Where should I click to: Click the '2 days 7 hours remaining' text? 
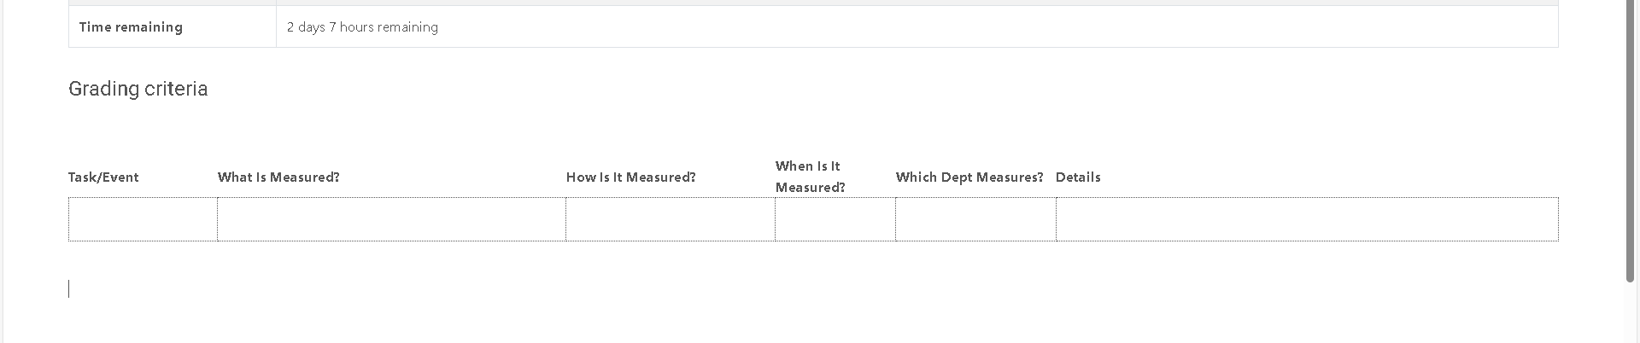tap(362, 27)
